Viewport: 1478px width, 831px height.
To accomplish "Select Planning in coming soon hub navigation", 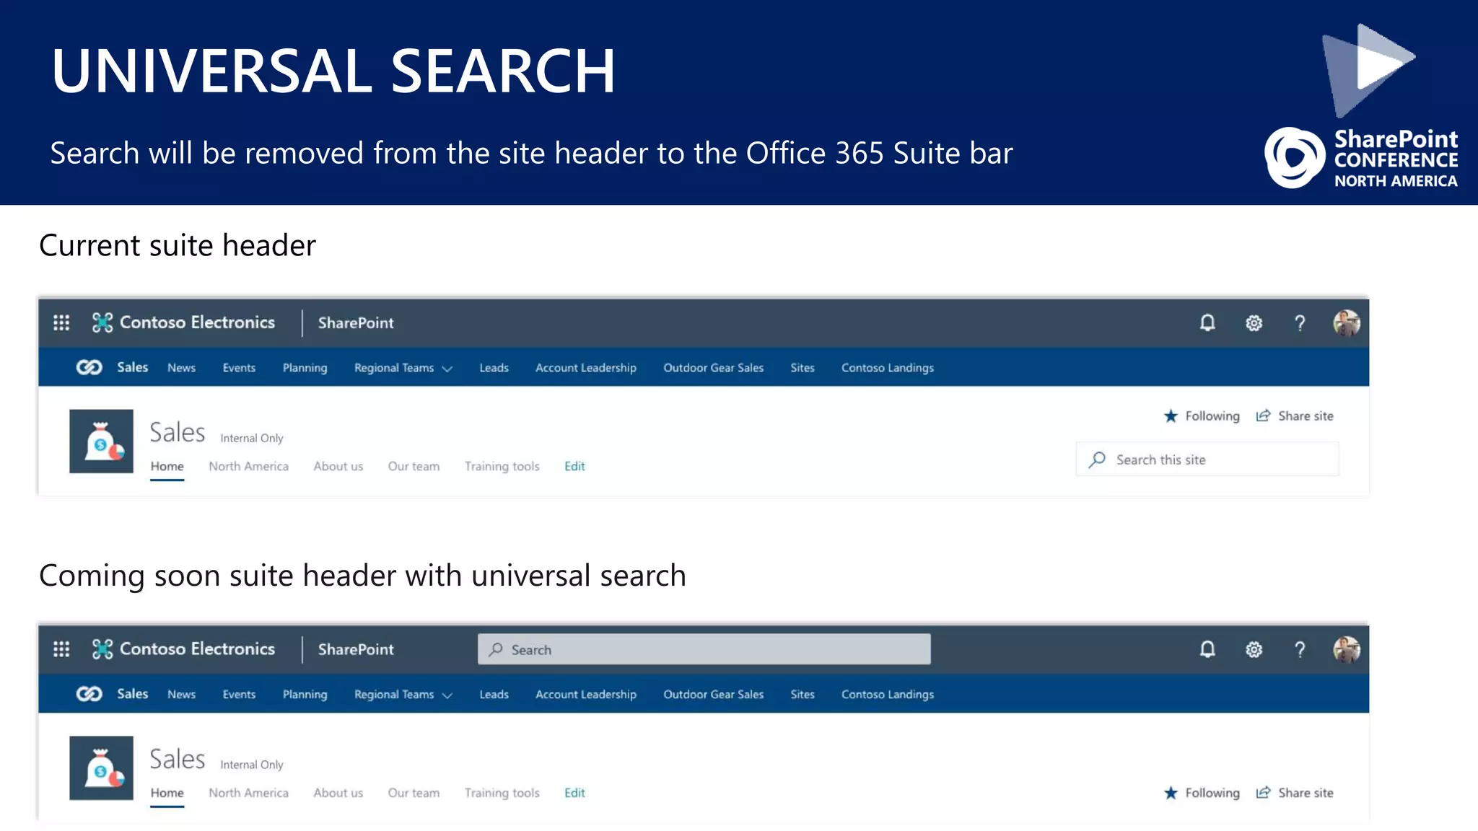I will coord(305,695).
